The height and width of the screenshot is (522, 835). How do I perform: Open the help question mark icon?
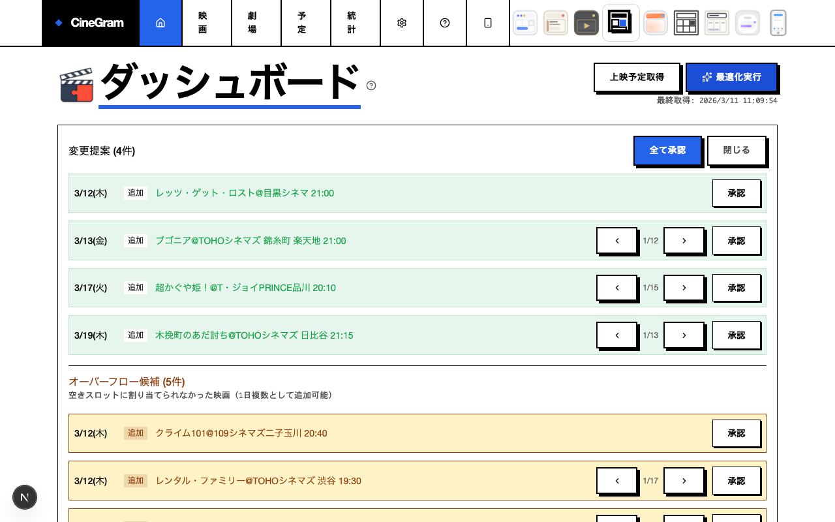click(445, 22)
